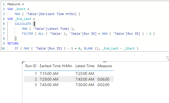Screen dimensions: 169x103
Task: Click the 0:06:00 measure value
Action: [x=103, y=79]
